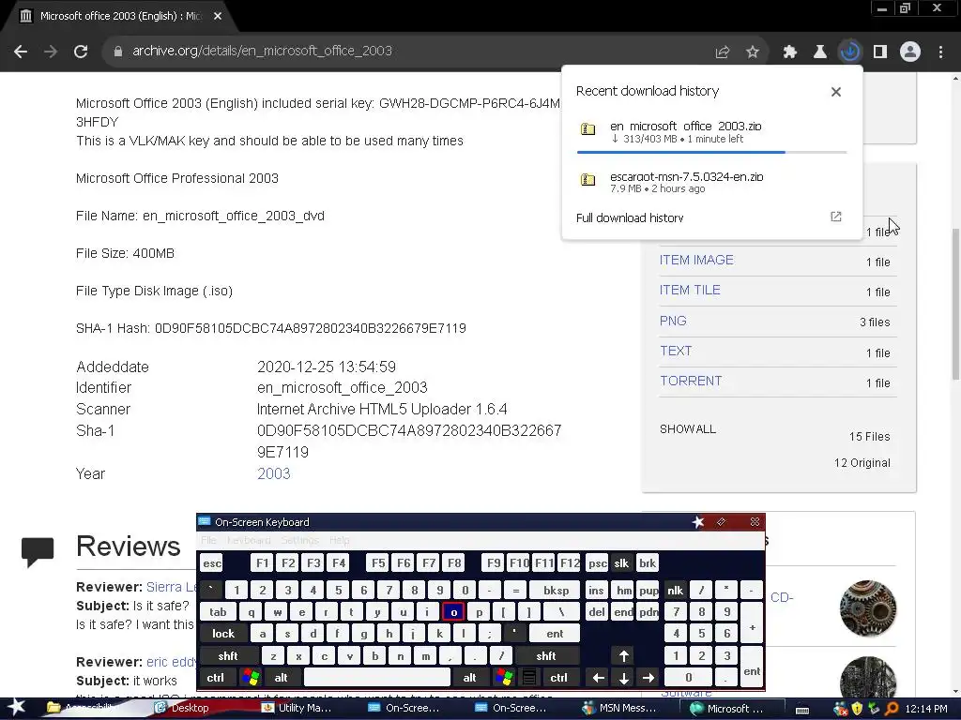
Task: Click the right Windows logo key
Action: tap(504, 678)
